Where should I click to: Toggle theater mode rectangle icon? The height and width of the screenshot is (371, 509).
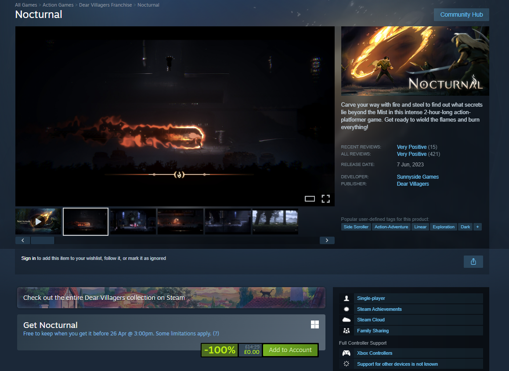point(310,198)
